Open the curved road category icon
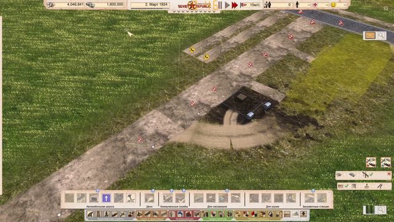394x222 pixels. coord(90,215)
